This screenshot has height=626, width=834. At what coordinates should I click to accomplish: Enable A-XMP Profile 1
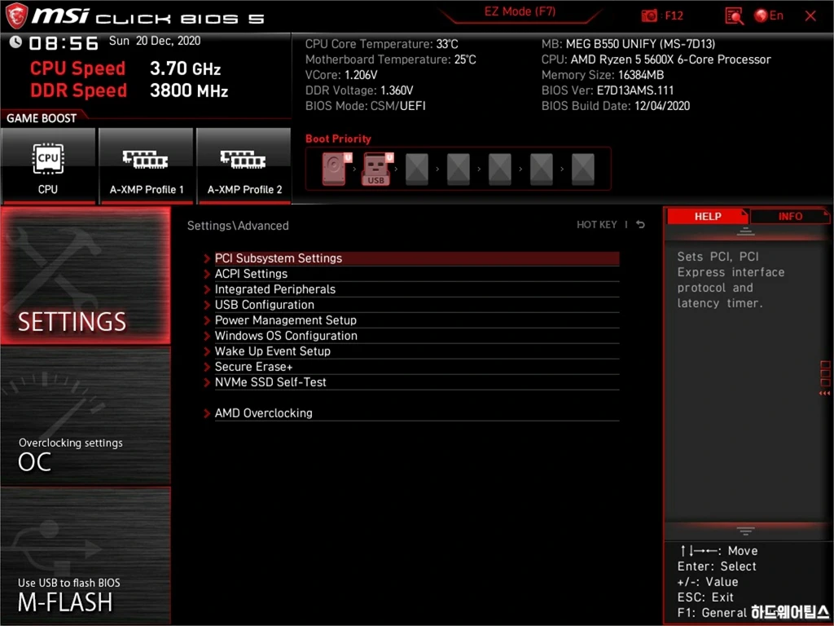147,166
